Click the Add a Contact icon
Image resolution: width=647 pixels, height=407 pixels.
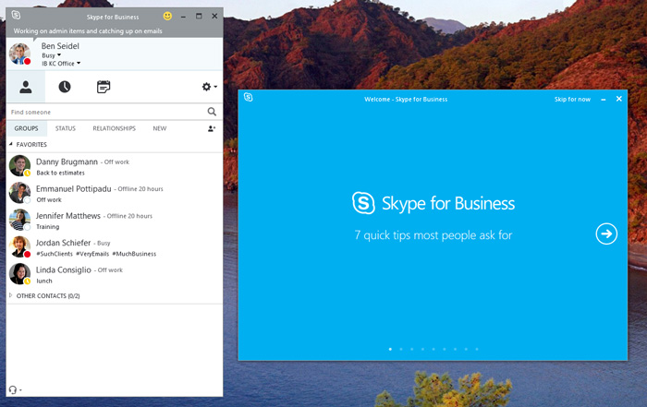click(212, 128)
